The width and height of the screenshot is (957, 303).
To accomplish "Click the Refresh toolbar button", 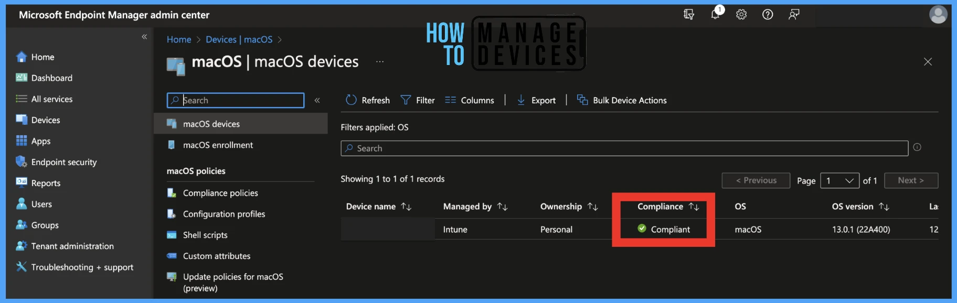I will [x=367, y=100].
